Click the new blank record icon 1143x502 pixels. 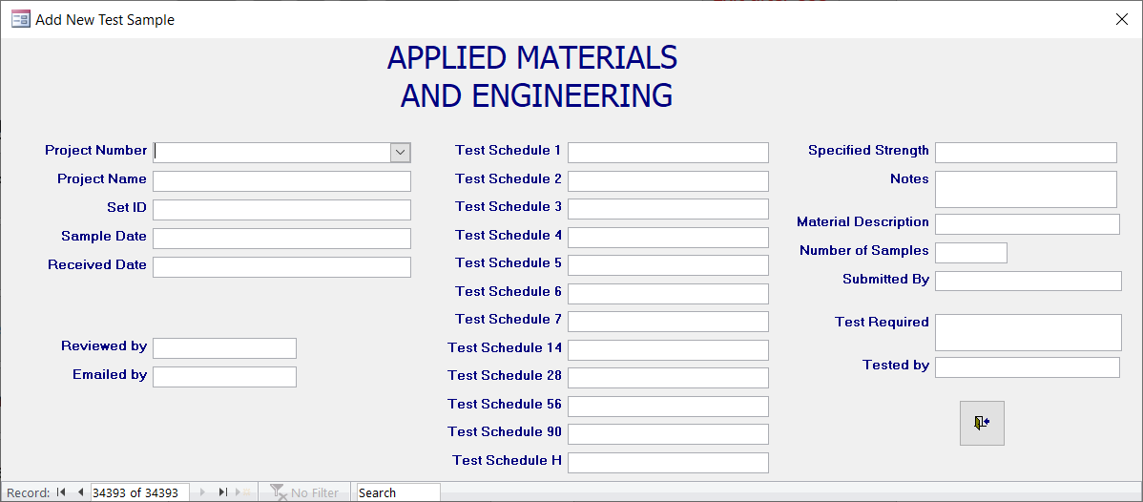[x=242, y=492]
